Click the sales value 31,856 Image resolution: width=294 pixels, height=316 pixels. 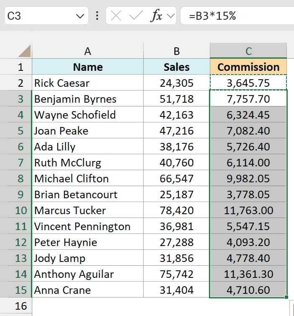coord(177,258)
